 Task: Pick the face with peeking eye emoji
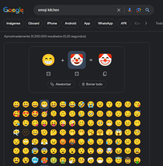[x=109, y=132]
